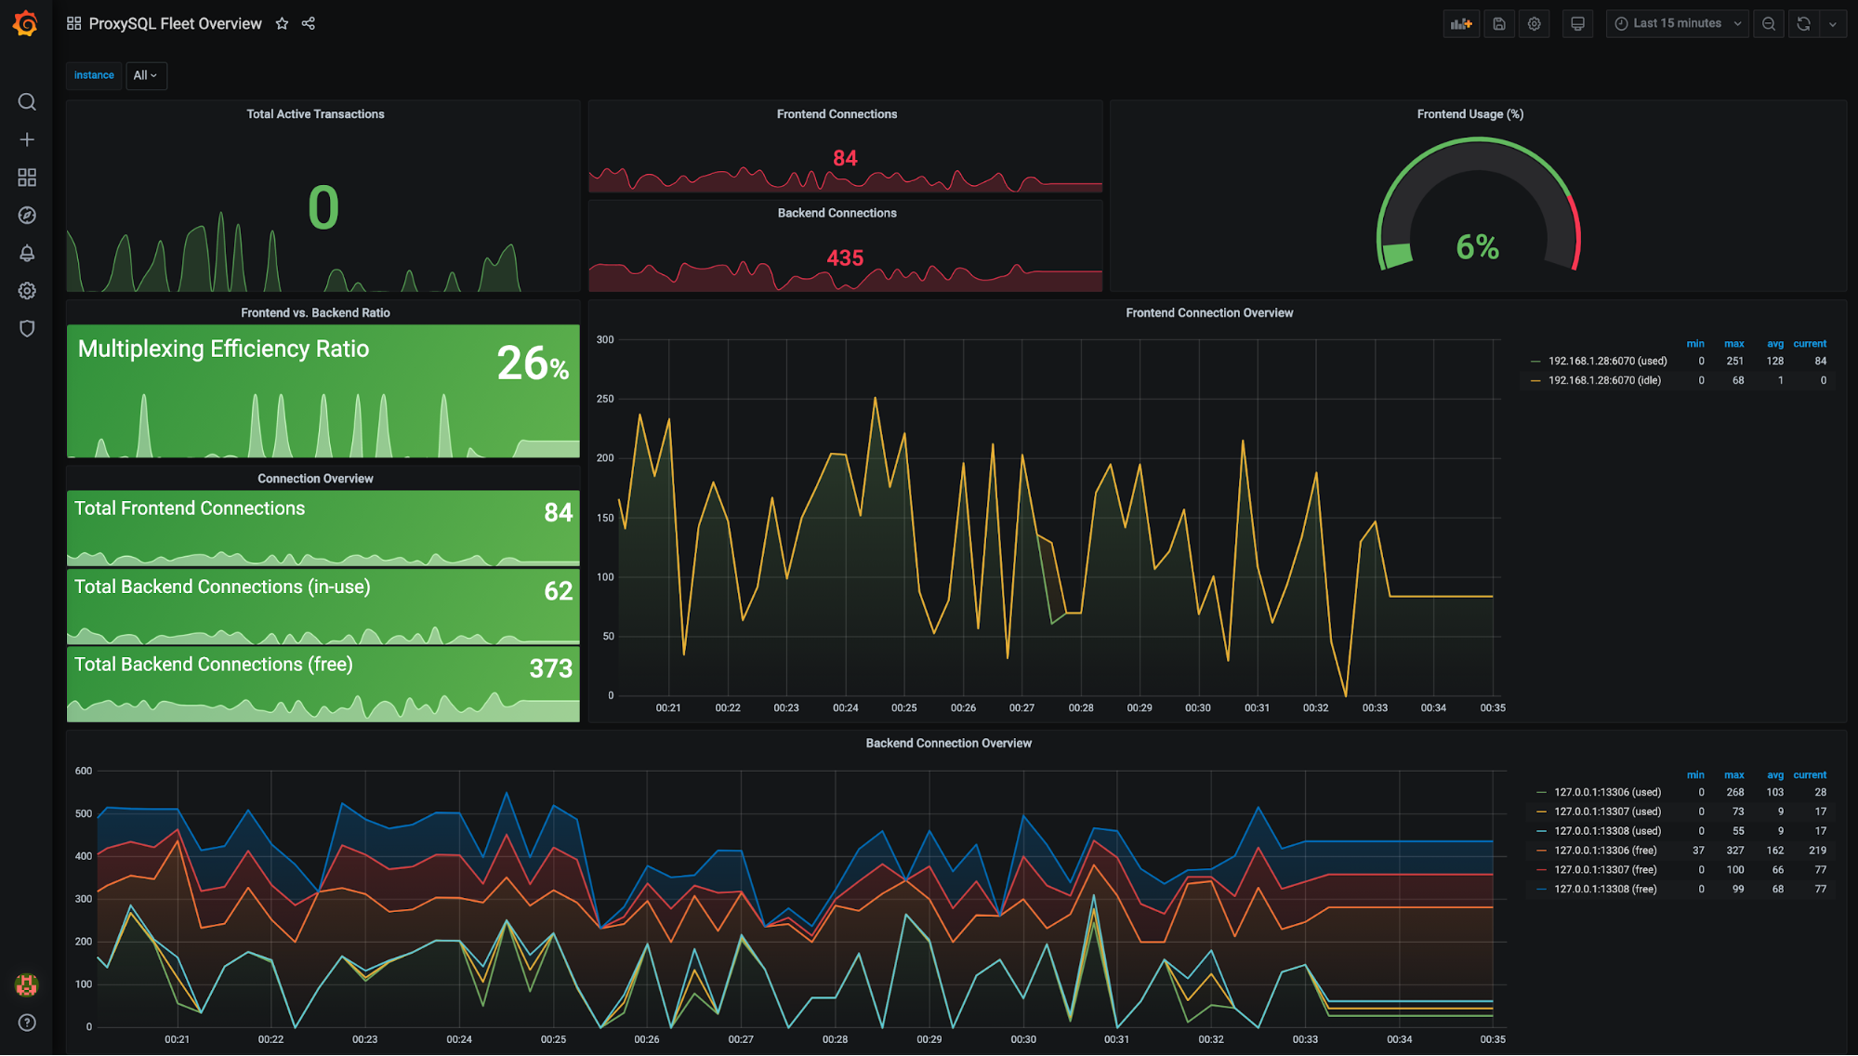Star the ProxySQL Fleet Overview dashboard
This screenshot has width=1858, height=1056.
tap(282, 23)
